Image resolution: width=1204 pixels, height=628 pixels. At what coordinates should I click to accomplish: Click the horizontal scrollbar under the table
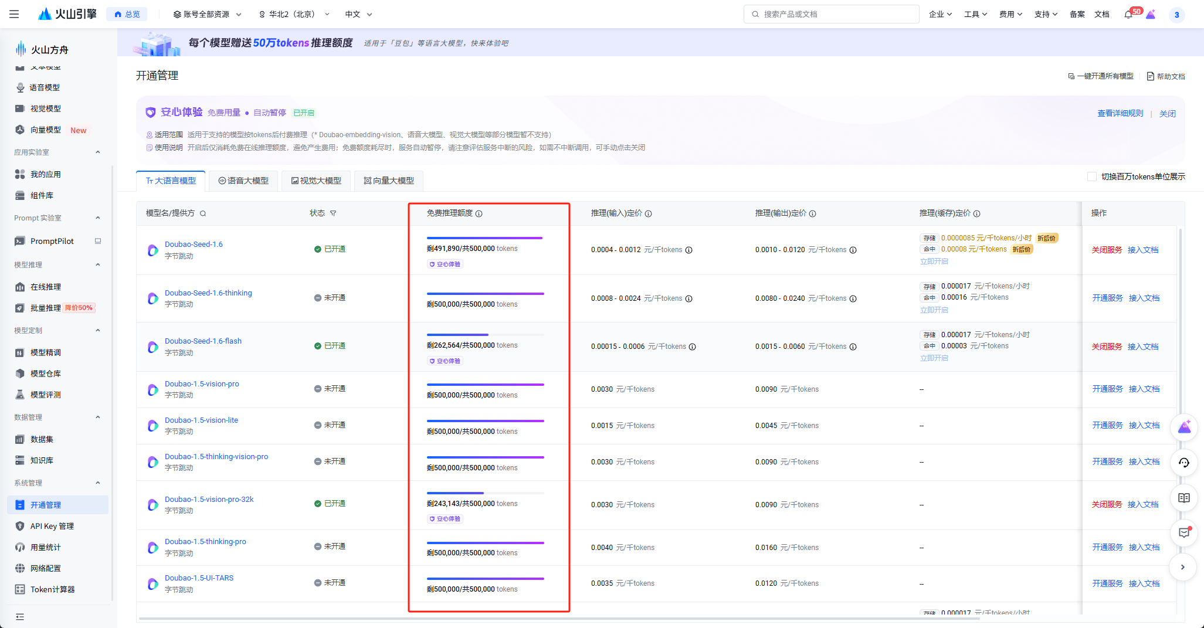(559, 618)
